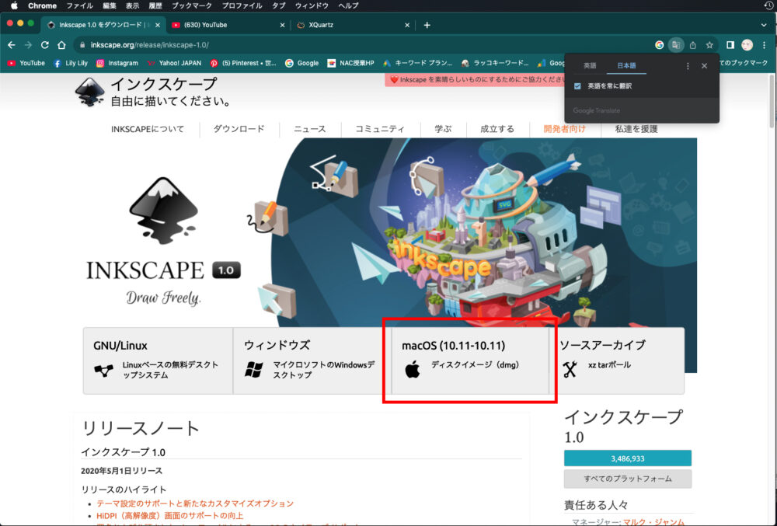Screen dimensions: 777x526
Task: Open the HiDPI release note link
Action: coord(169,515)
